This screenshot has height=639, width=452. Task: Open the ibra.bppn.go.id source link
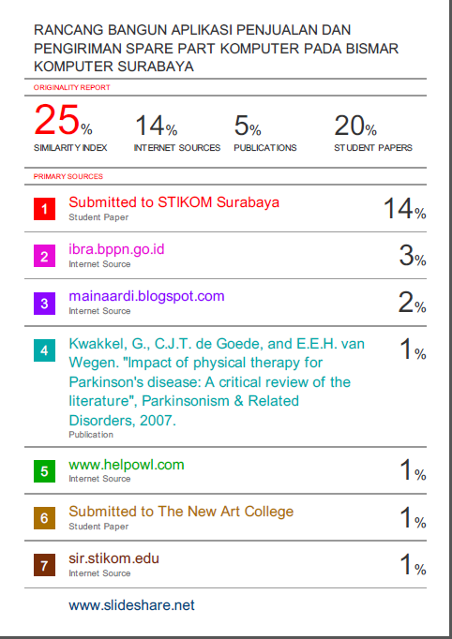[116, 249]
